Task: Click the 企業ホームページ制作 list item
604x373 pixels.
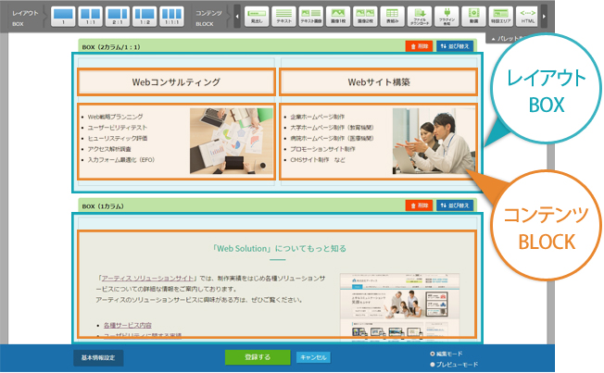Action: (318, 117)
